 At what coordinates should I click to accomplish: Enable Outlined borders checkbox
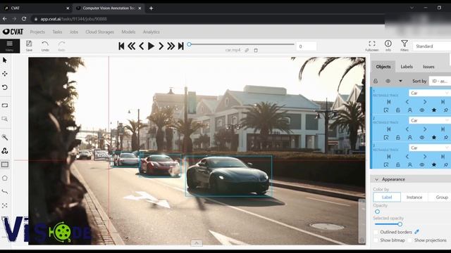pos(376,232)
